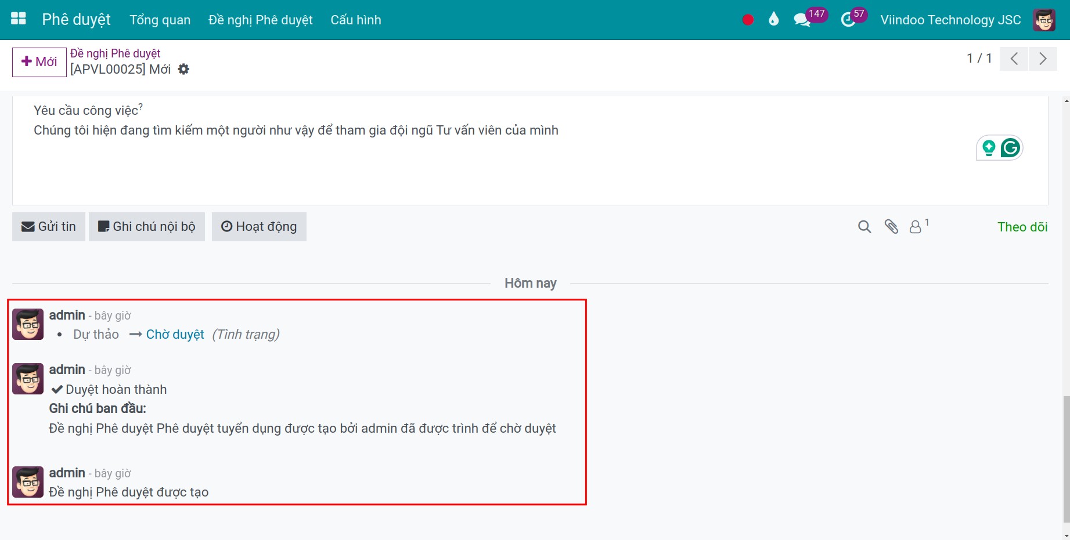Open Đề nghị Phê duyệt menu
Screen dimensions: 1070x540
(x=260, y=20)
